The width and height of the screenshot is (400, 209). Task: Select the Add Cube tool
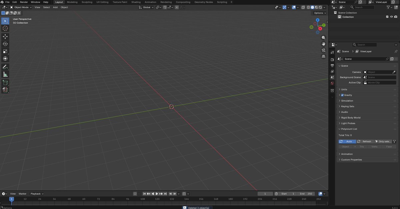(x=5, y=82)
